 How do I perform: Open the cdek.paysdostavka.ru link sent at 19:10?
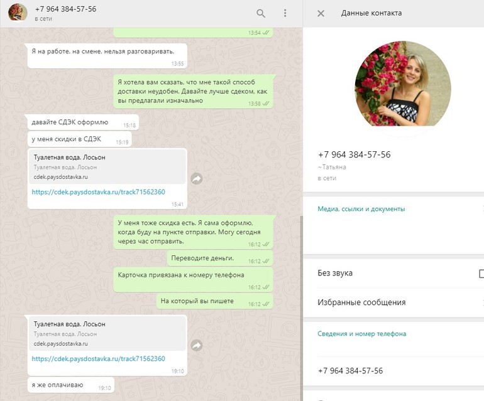click(x=99, y=359)
